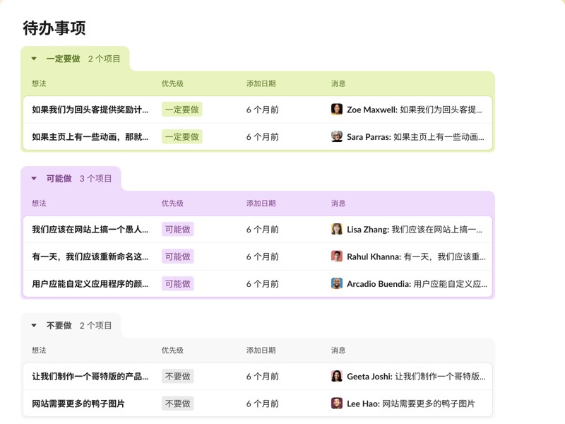This screenshot has width=565, height=424.
Task: Click Arcadio Buendia's avatar
Action: [x=337, y=283]
